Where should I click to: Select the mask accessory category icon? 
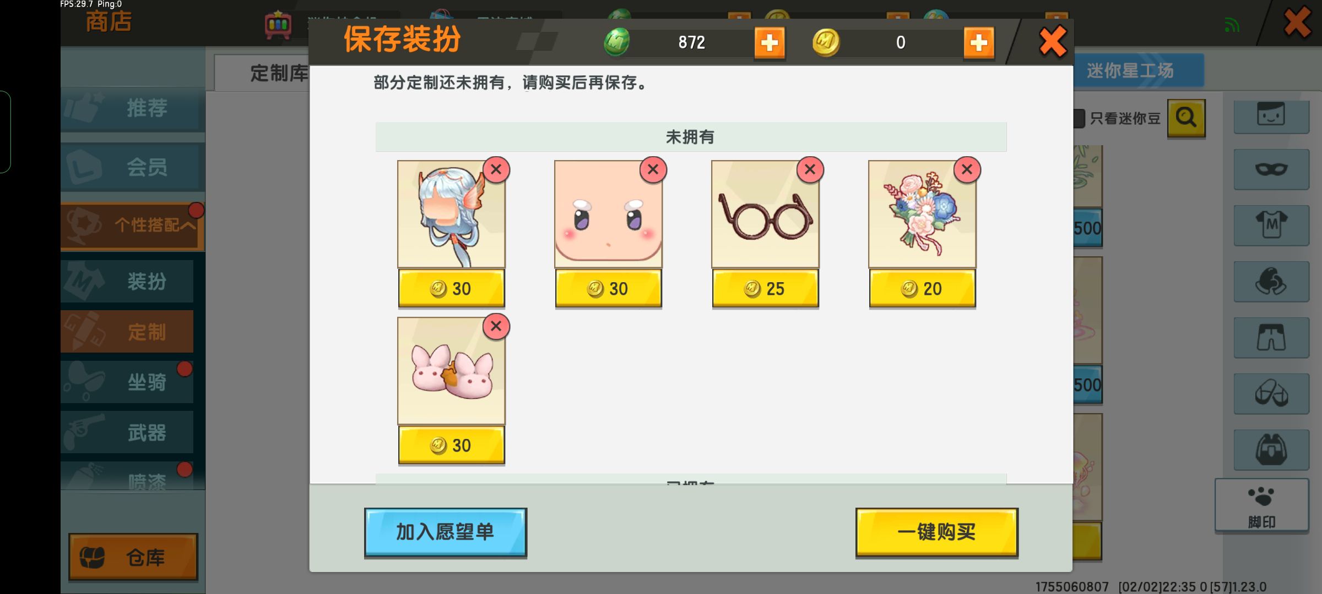pyautogui.click(x=1271, y=169)
